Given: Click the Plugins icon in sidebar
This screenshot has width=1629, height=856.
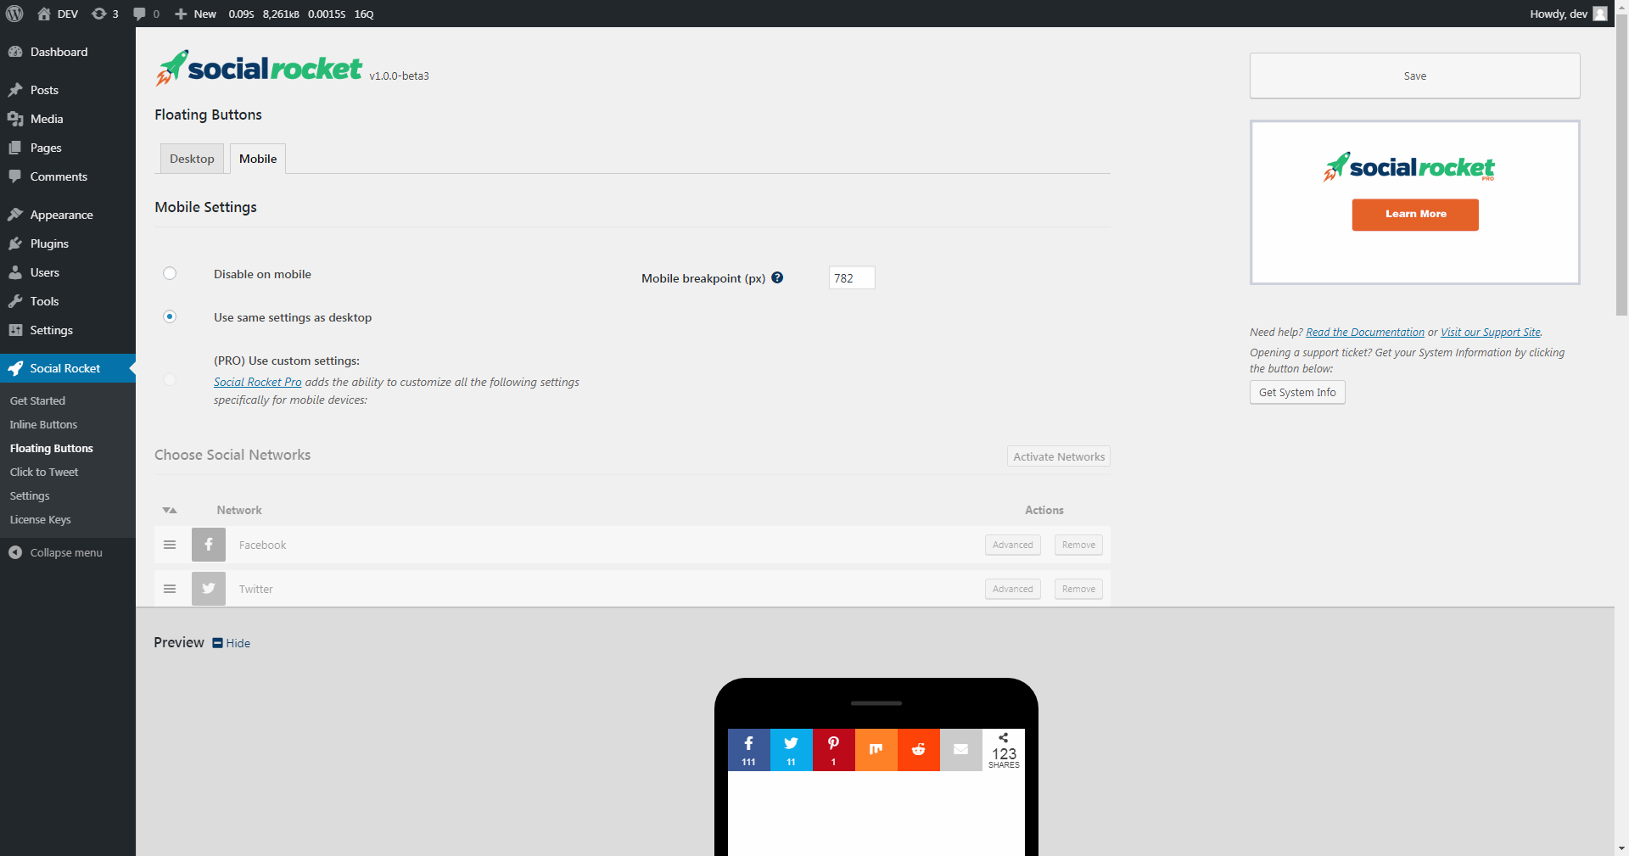Looking at the screenshot, I should point(15,243).
